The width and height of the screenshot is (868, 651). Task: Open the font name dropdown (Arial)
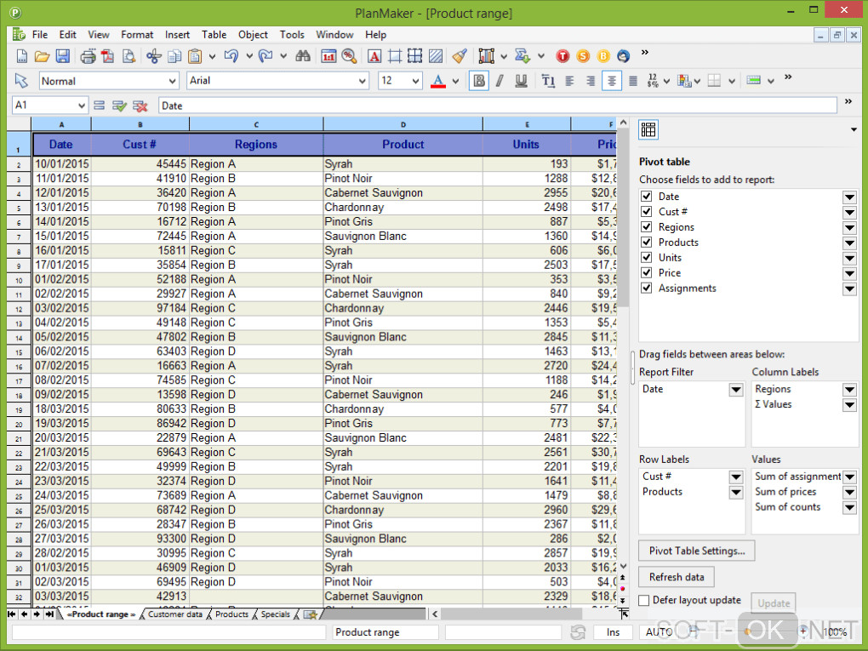click(361, 81)
